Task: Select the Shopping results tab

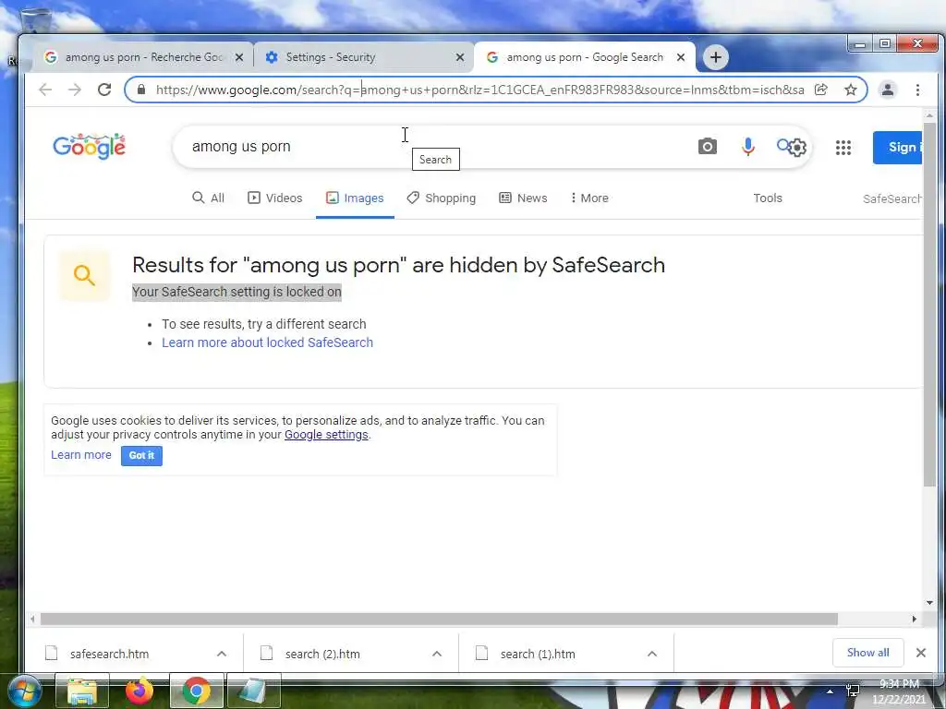Action: (441, 198)
